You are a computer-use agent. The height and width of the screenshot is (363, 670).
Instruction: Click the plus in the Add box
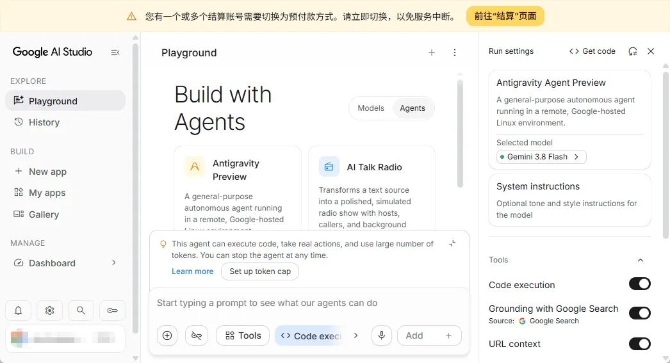coord(448,335)
